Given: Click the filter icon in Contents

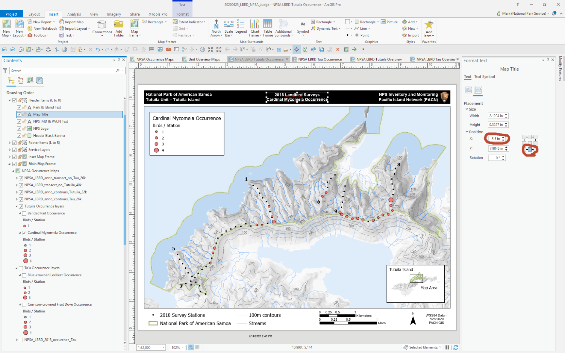Looking at the screenshot, I should pyautogui.click(x=5, y=71).
